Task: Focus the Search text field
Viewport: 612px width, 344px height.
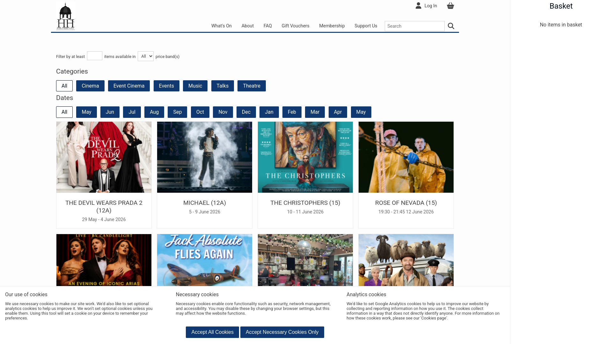Action: click(x=414, y=26)
